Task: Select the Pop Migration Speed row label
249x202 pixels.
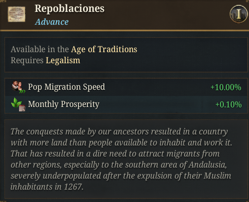Action: click(67, 87)
